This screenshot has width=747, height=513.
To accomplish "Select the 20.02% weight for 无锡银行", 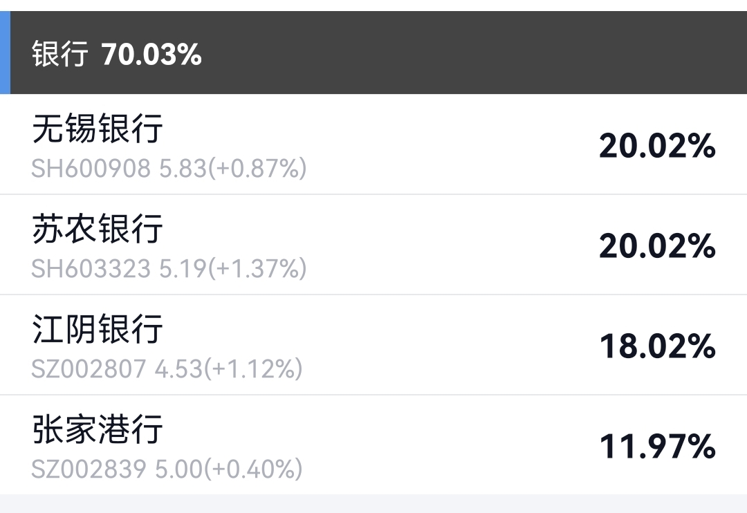I will tap(657, 146).
